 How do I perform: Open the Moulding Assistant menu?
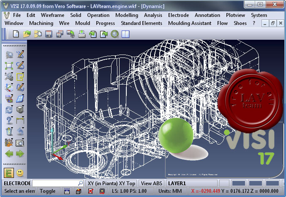coord(190,23)
